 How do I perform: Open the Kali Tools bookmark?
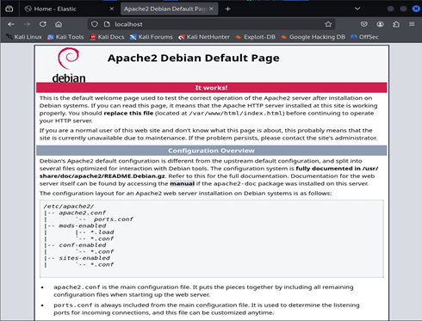point(65,37)
